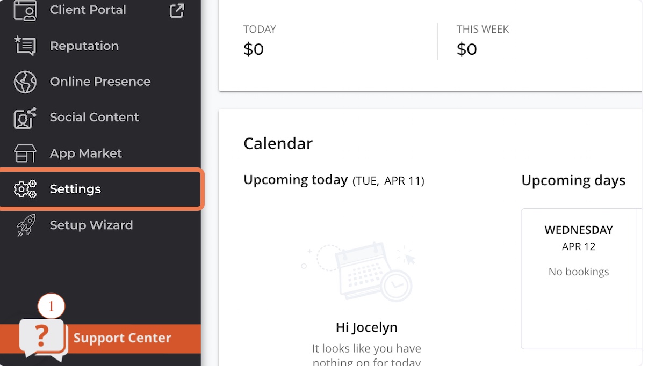Viewport: 648px width, 366px height.
Task: Open the Support Center button
Action: tap(122, 338)
